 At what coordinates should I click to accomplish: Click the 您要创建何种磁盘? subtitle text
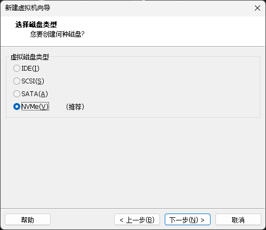click(57, 34)
